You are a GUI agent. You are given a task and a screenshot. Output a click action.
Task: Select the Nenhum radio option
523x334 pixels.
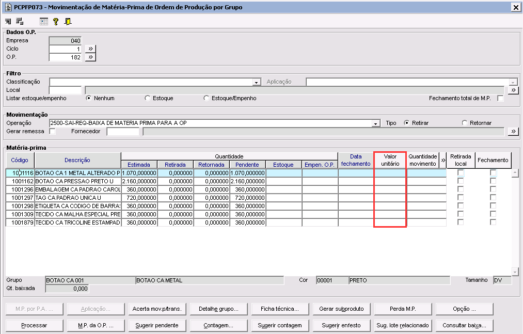coord(88,98)
